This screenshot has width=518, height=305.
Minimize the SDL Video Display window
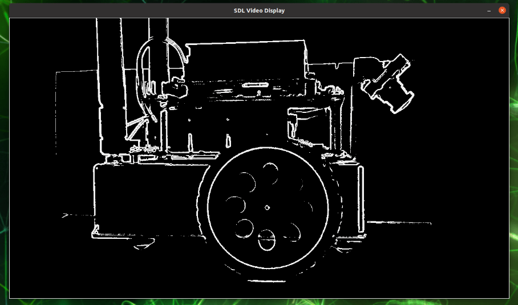pos(489,11)
